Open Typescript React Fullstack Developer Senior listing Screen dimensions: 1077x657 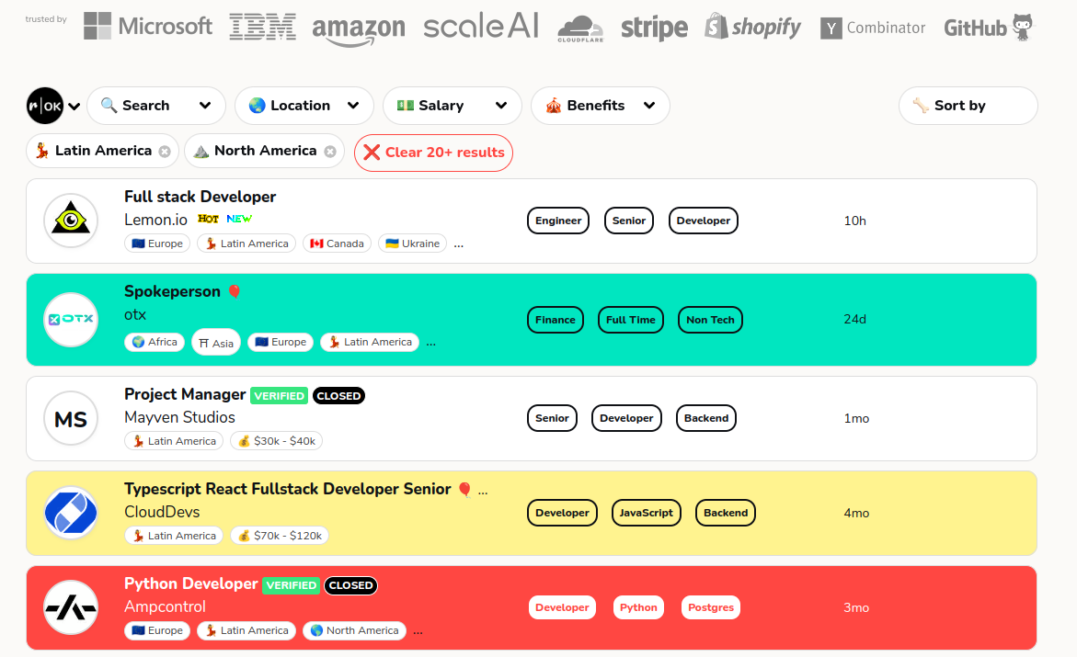point(287,489)
